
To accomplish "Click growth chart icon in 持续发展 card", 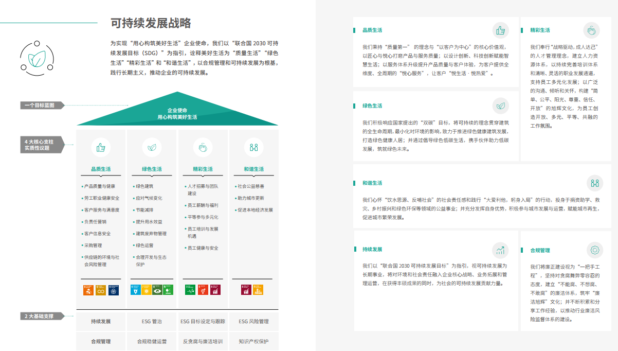I will pyautogui.click(x=500, y=251).
